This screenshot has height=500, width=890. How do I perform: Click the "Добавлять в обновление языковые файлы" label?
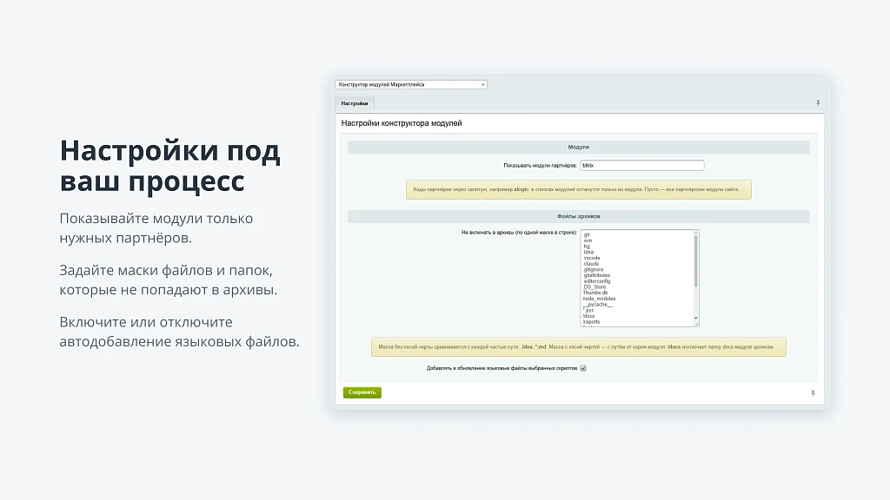click(501, 368)
